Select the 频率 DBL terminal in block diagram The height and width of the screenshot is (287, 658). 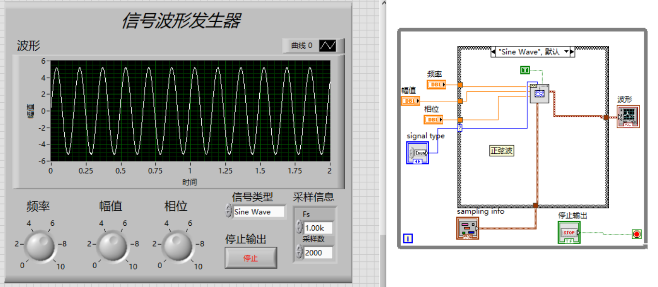(436, 84)
